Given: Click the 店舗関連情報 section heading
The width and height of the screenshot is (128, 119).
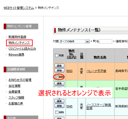Looking at the screenshot, I should pos(21,70).
